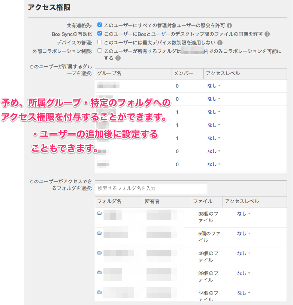Click the 所有者 column header in folder table

tap(152, 201)
